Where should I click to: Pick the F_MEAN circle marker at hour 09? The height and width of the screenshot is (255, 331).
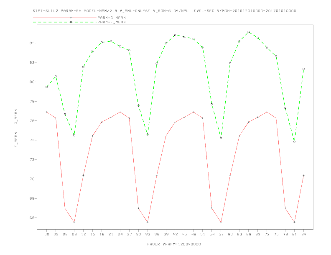(74, 135)
